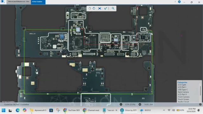Image resolution: width=203 pixels, height=114 pixels.
Task: Open Wi-Fi network settings in the tray
Action: point(169,110)
